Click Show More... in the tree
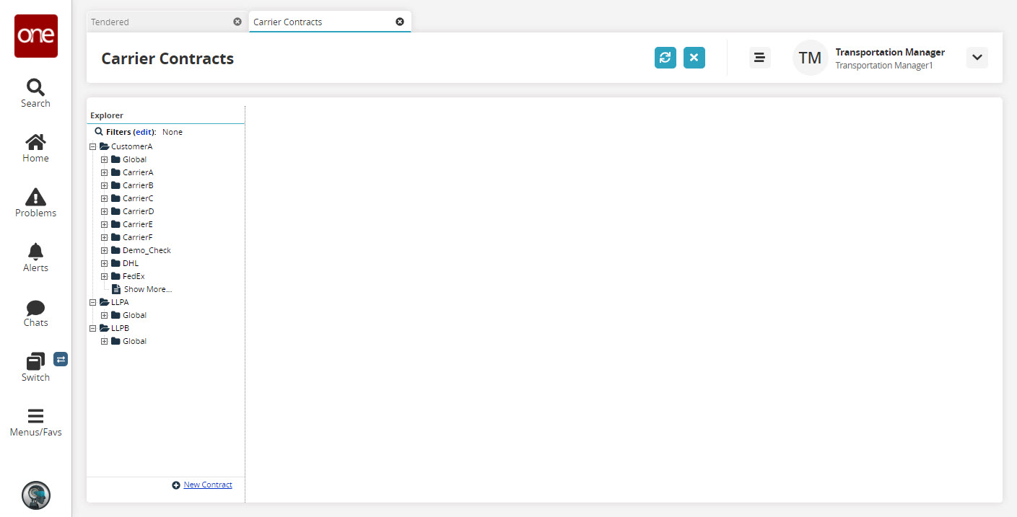 click(x=148, y=289)
